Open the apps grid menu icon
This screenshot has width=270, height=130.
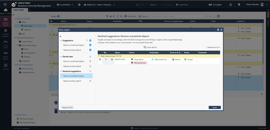coord(5,5)
